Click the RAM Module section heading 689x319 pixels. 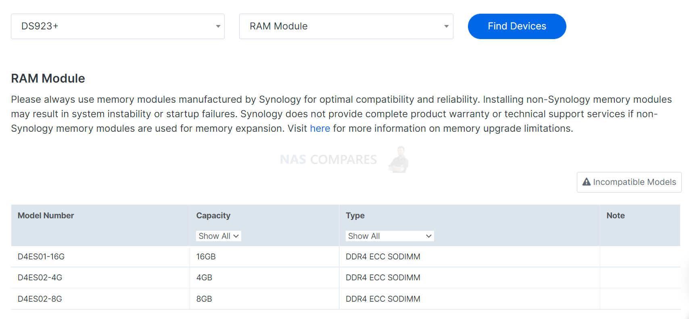[x=48, y=78]
